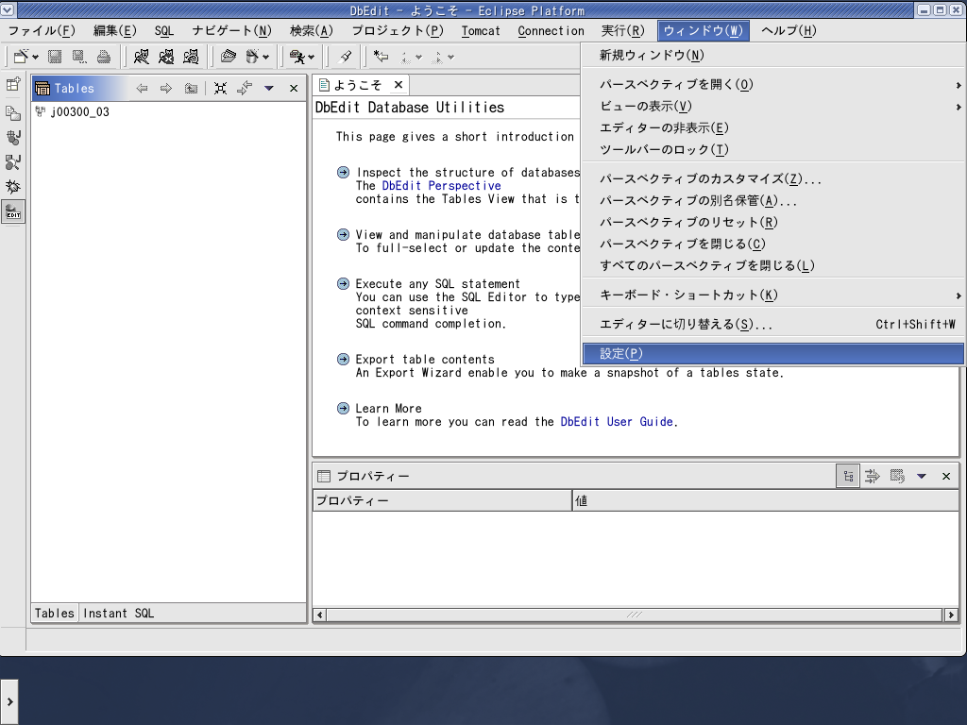The width and height of the screenshot is (967, 725).
Task: Open the Tables view menu triangle
Action: [269, 88]
